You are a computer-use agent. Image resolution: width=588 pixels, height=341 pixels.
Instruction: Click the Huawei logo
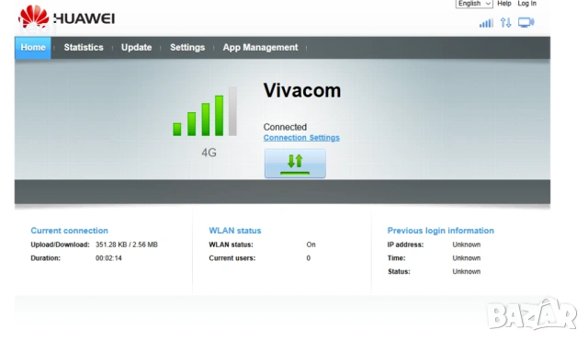coord(66,17)
